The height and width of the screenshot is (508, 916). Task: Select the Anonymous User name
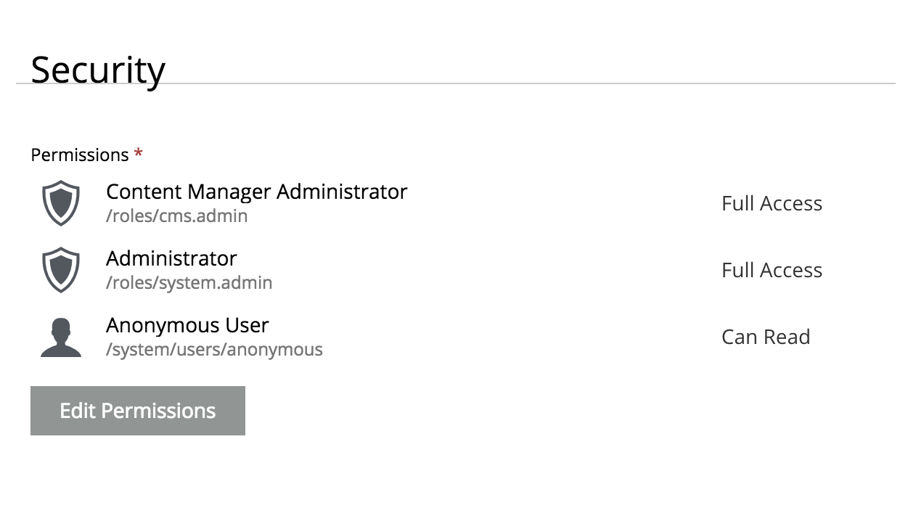(x=187, y=325)
